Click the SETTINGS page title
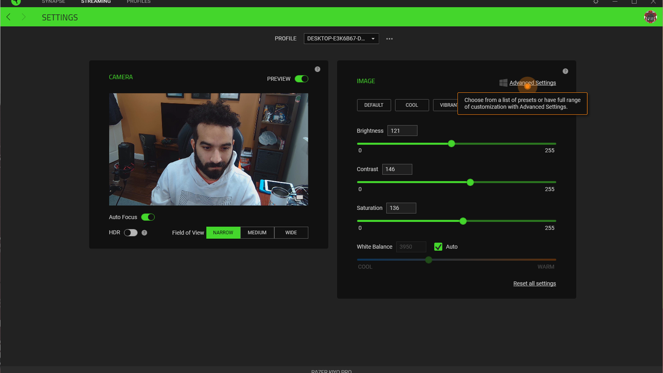663x373 pixels. [x=60, y=17]
